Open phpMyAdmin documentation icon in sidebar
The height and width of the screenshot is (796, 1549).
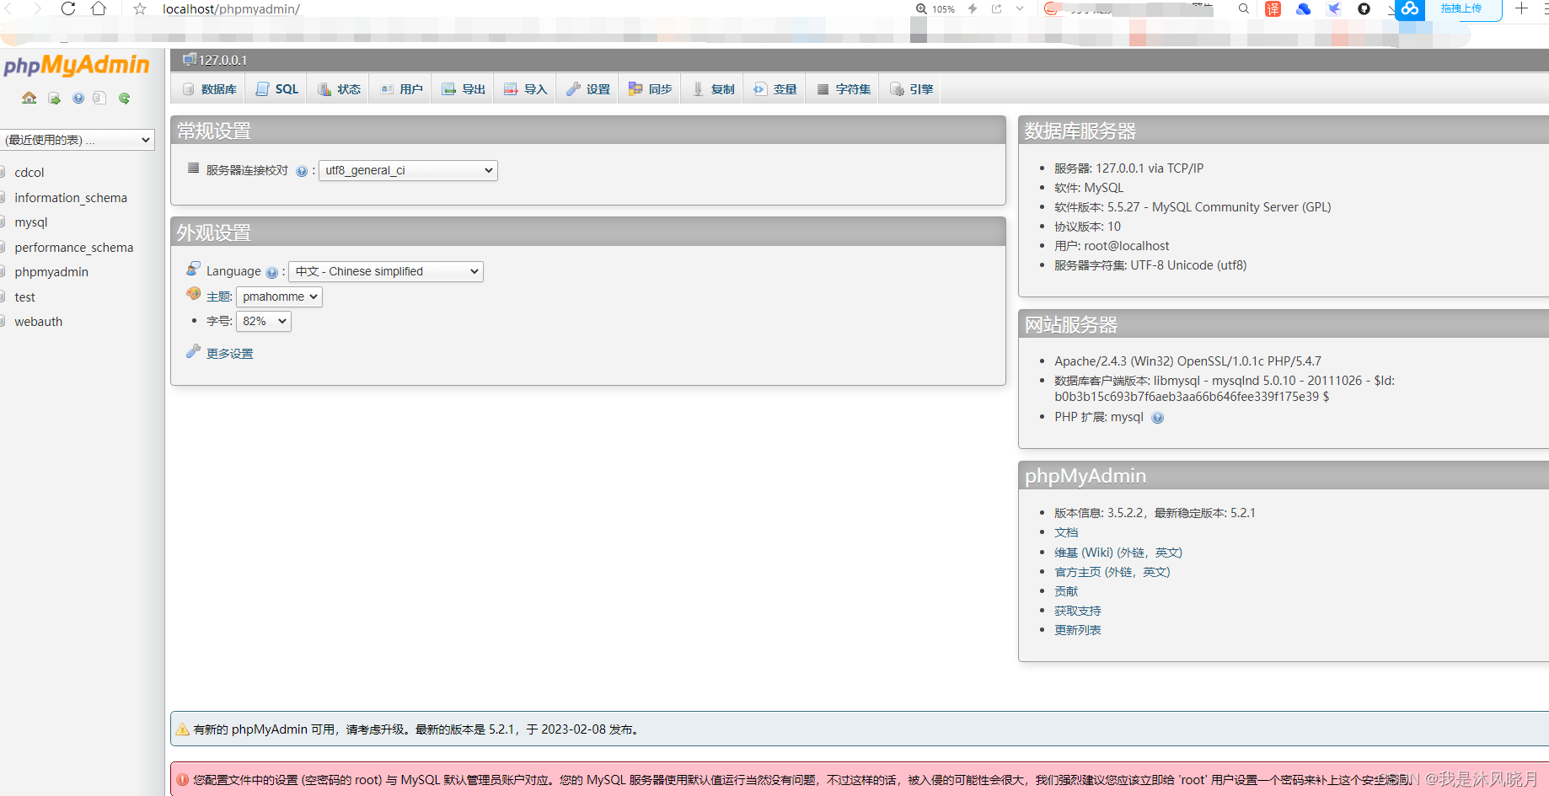78,98
